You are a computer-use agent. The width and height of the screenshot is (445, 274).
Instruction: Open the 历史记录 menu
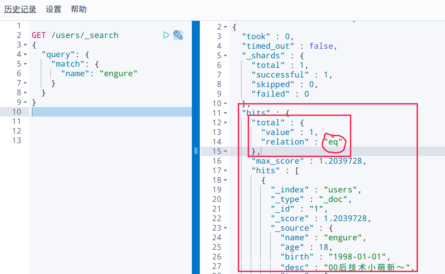click(x=20, y=9)
